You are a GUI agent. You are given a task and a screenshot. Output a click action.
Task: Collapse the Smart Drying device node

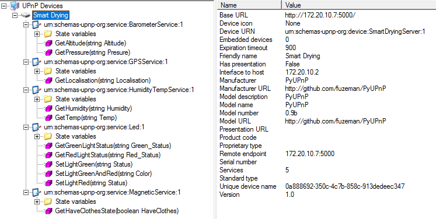click(x=15, y=15)
